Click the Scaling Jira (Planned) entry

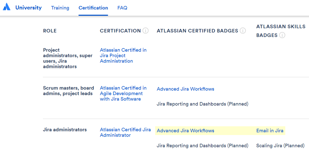pyautogui.click(x=280, y=146)
